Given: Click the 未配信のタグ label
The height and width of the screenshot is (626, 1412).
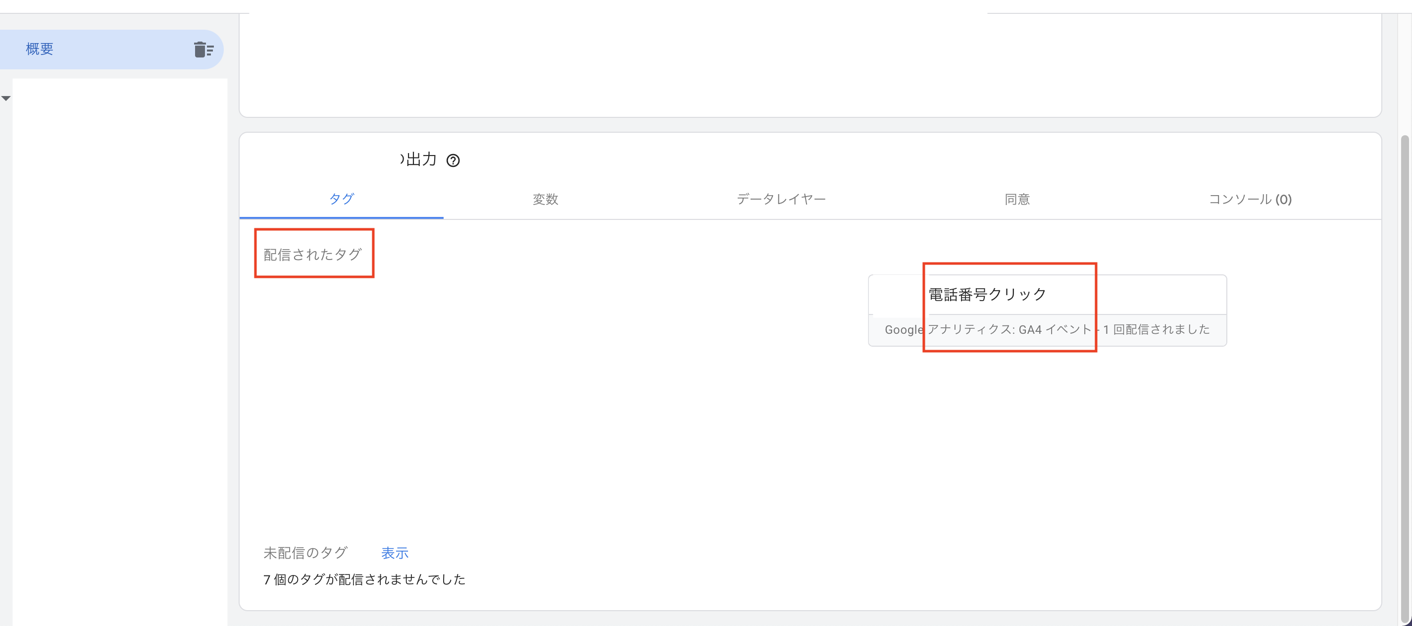Looking at the screenshot, I should (305, 553).
